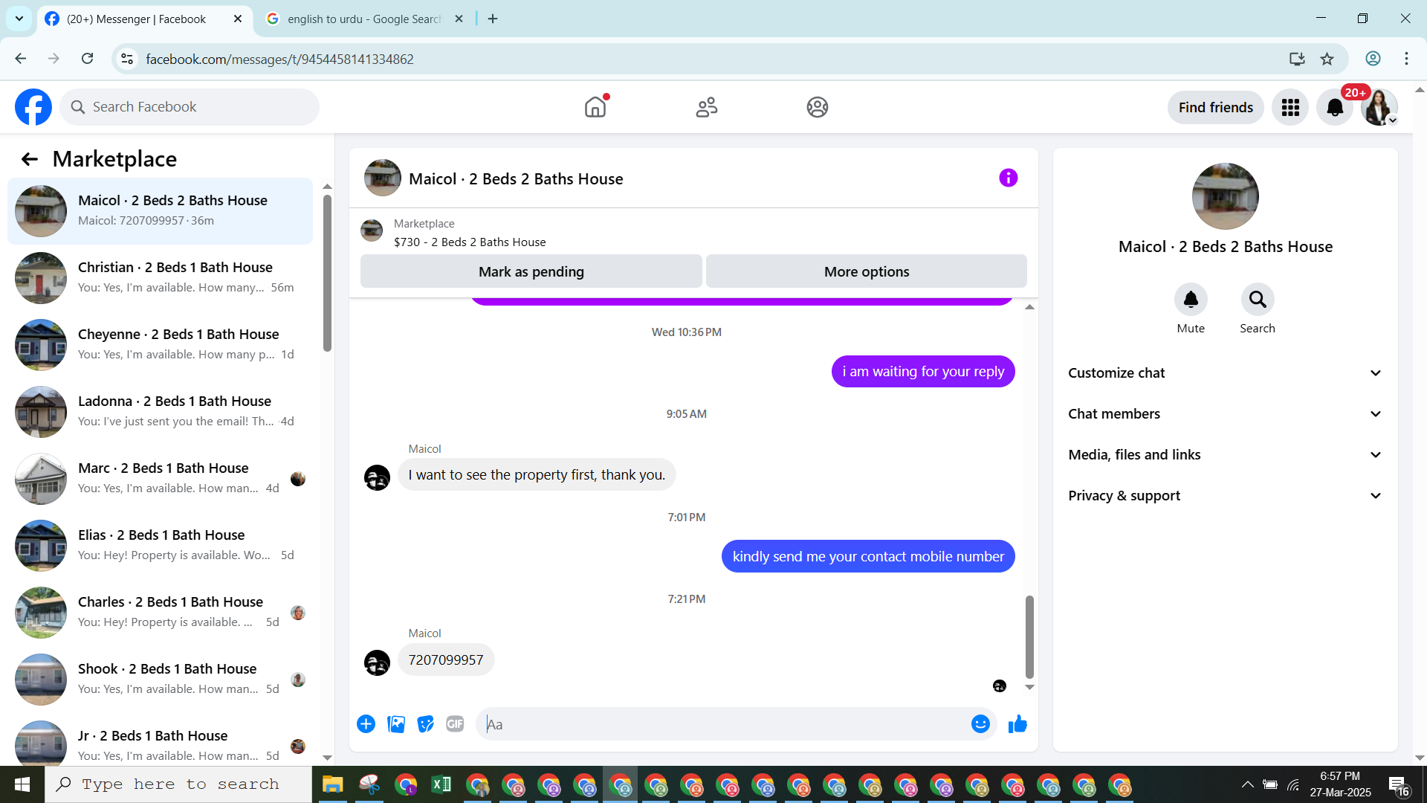Click the Mark as pending button

[531, 271]
